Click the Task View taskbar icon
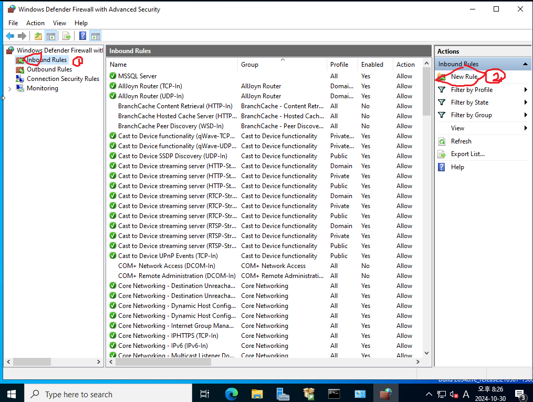Image resolution: width=533 pixels, height=402 pixels. [x=205, y=394]
